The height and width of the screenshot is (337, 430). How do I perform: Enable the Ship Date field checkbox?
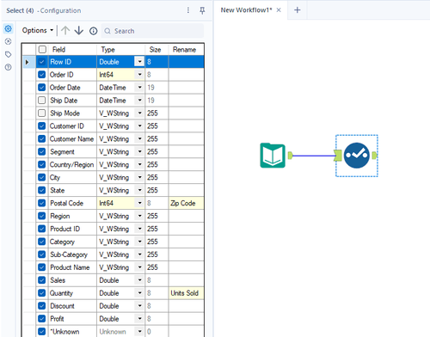[x=42, y=101]
